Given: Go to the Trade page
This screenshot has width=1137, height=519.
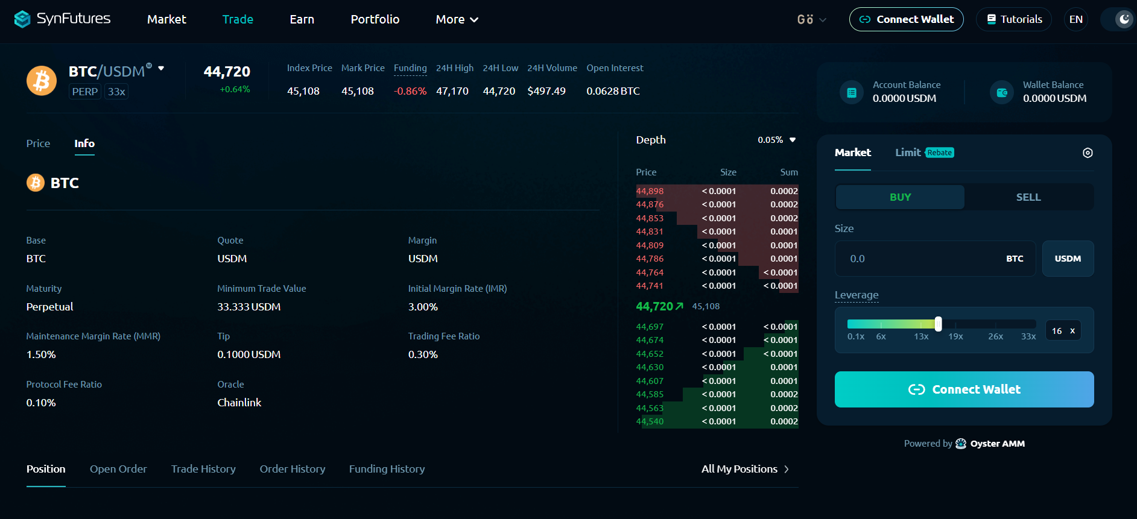Looking at the screenshot, I should [238, 19].
